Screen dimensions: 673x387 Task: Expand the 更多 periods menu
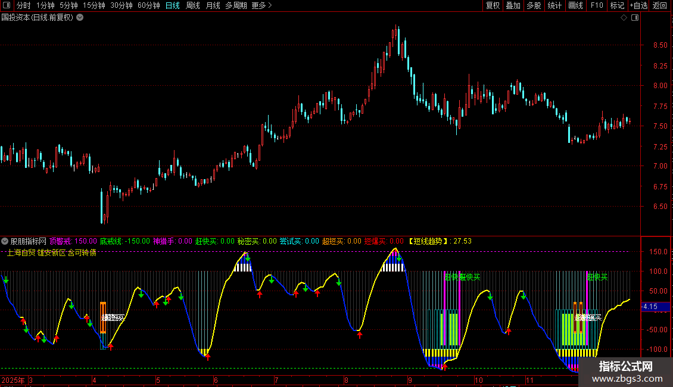261,6
